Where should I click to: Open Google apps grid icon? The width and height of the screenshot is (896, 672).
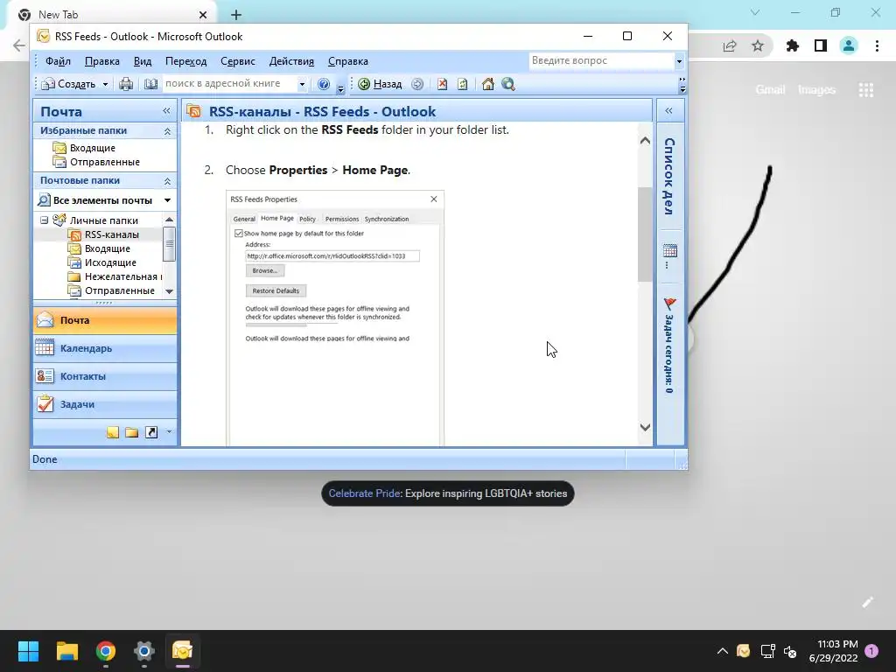click(x=866, y=90)
